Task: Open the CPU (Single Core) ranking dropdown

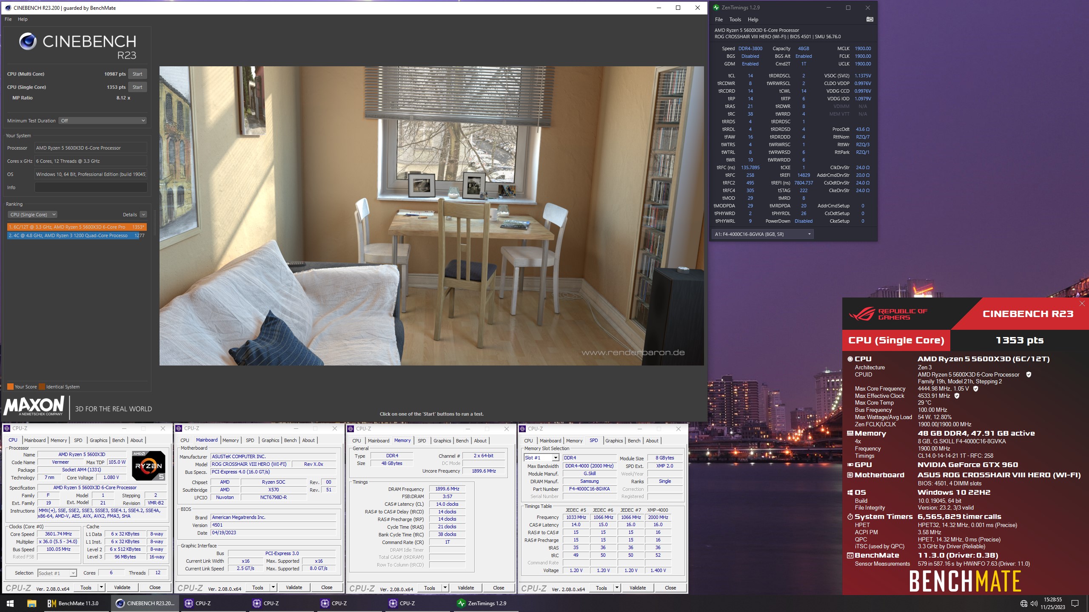Action: (32, 215)
